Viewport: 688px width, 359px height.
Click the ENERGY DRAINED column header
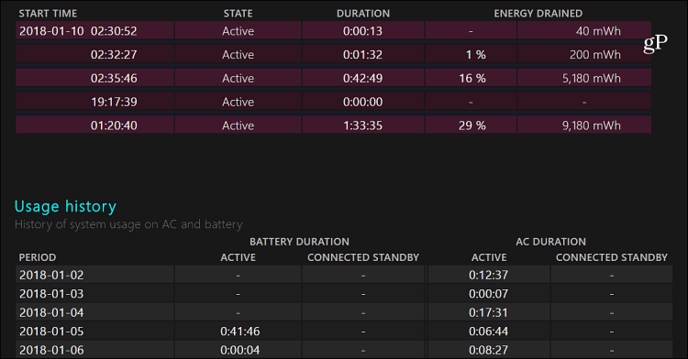(538, 14)
